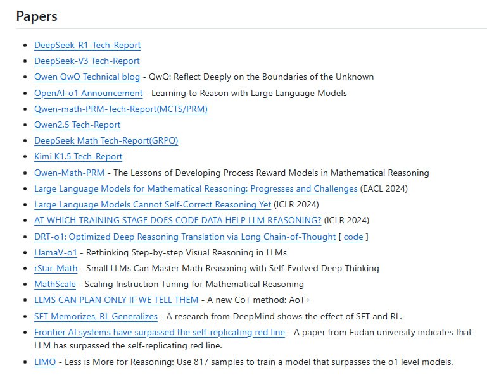Open the Qwen2.5 Tech-Report link

tap(77, 125)
